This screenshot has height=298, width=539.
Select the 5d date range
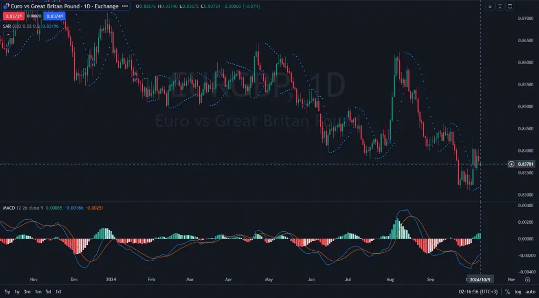[48, 292]
